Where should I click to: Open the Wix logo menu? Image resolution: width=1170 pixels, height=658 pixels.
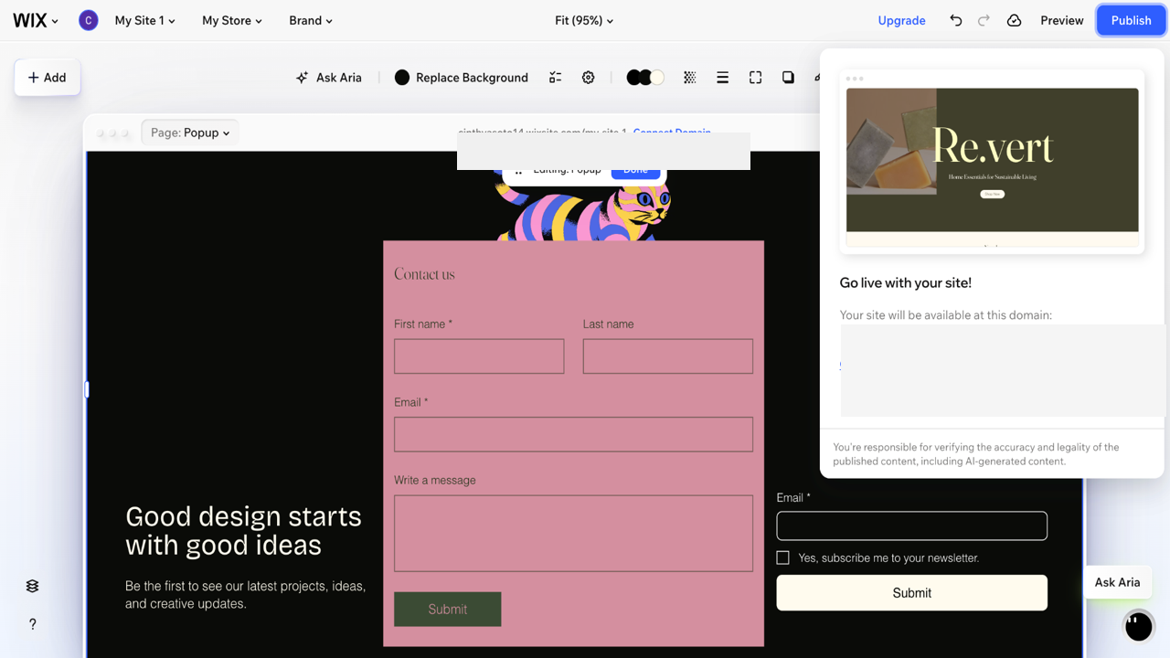tap(36, 20)
